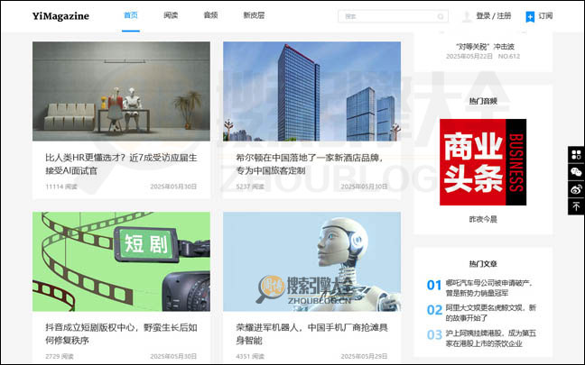Open the robot head article thumbnail
Image resolution: width=585 pixels, height=365 pixels.
[x=311, y=261]
